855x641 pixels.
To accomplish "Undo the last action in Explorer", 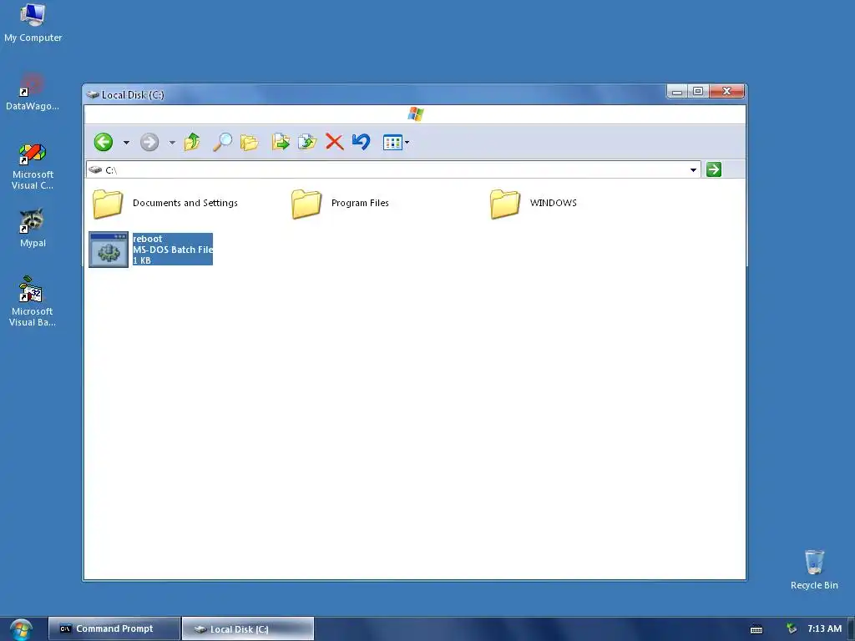I will (x=361, y=142).
